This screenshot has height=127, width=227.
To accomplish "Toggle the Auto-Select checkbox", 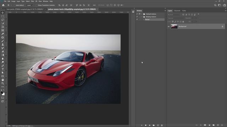I will pos(15,5).
